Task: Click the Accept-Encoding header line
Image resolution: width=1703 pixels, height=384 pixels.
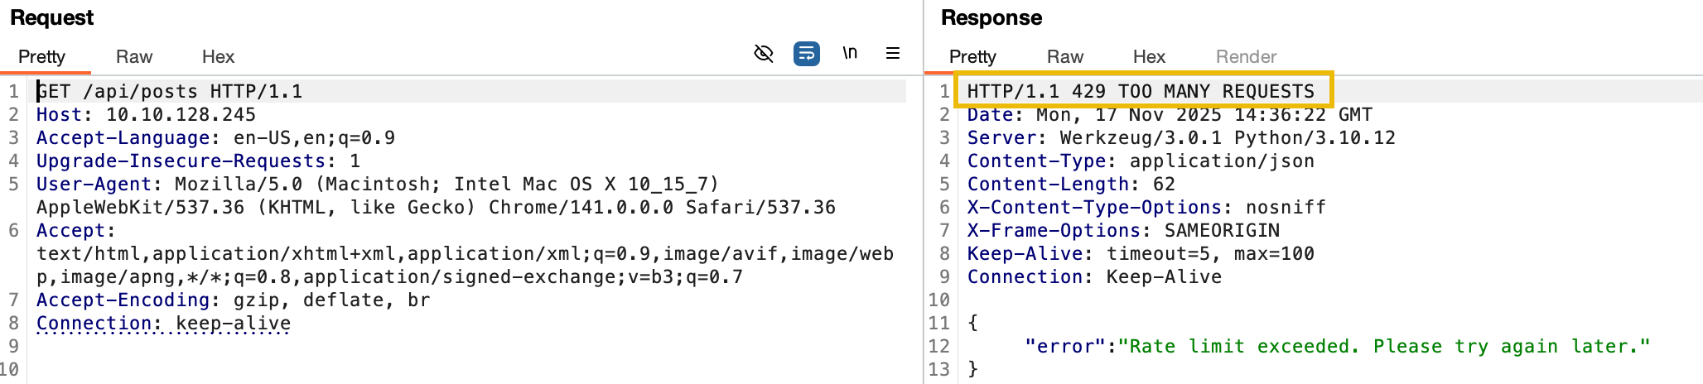Action: (x=233, y=300)
